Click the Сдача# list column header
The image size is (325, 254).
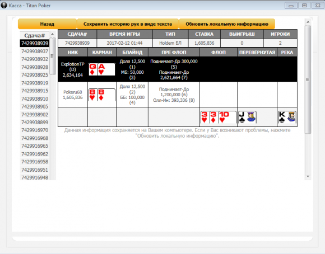35,35
